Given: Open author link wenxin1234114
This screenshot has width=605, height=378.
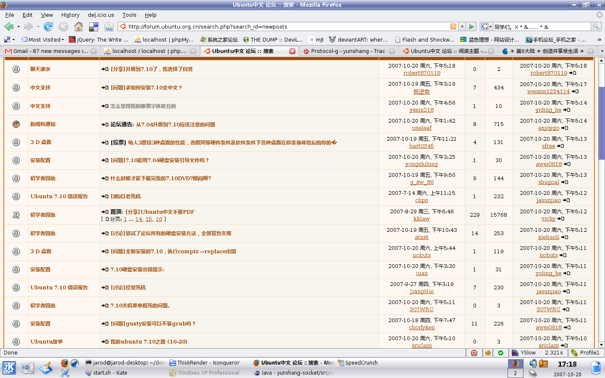Looking at the screenshot, I should coord(548,92).
